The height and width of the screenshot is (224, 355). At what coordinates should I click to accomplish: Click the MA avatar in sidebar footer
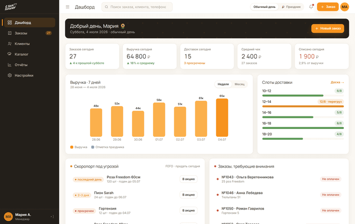8,217
